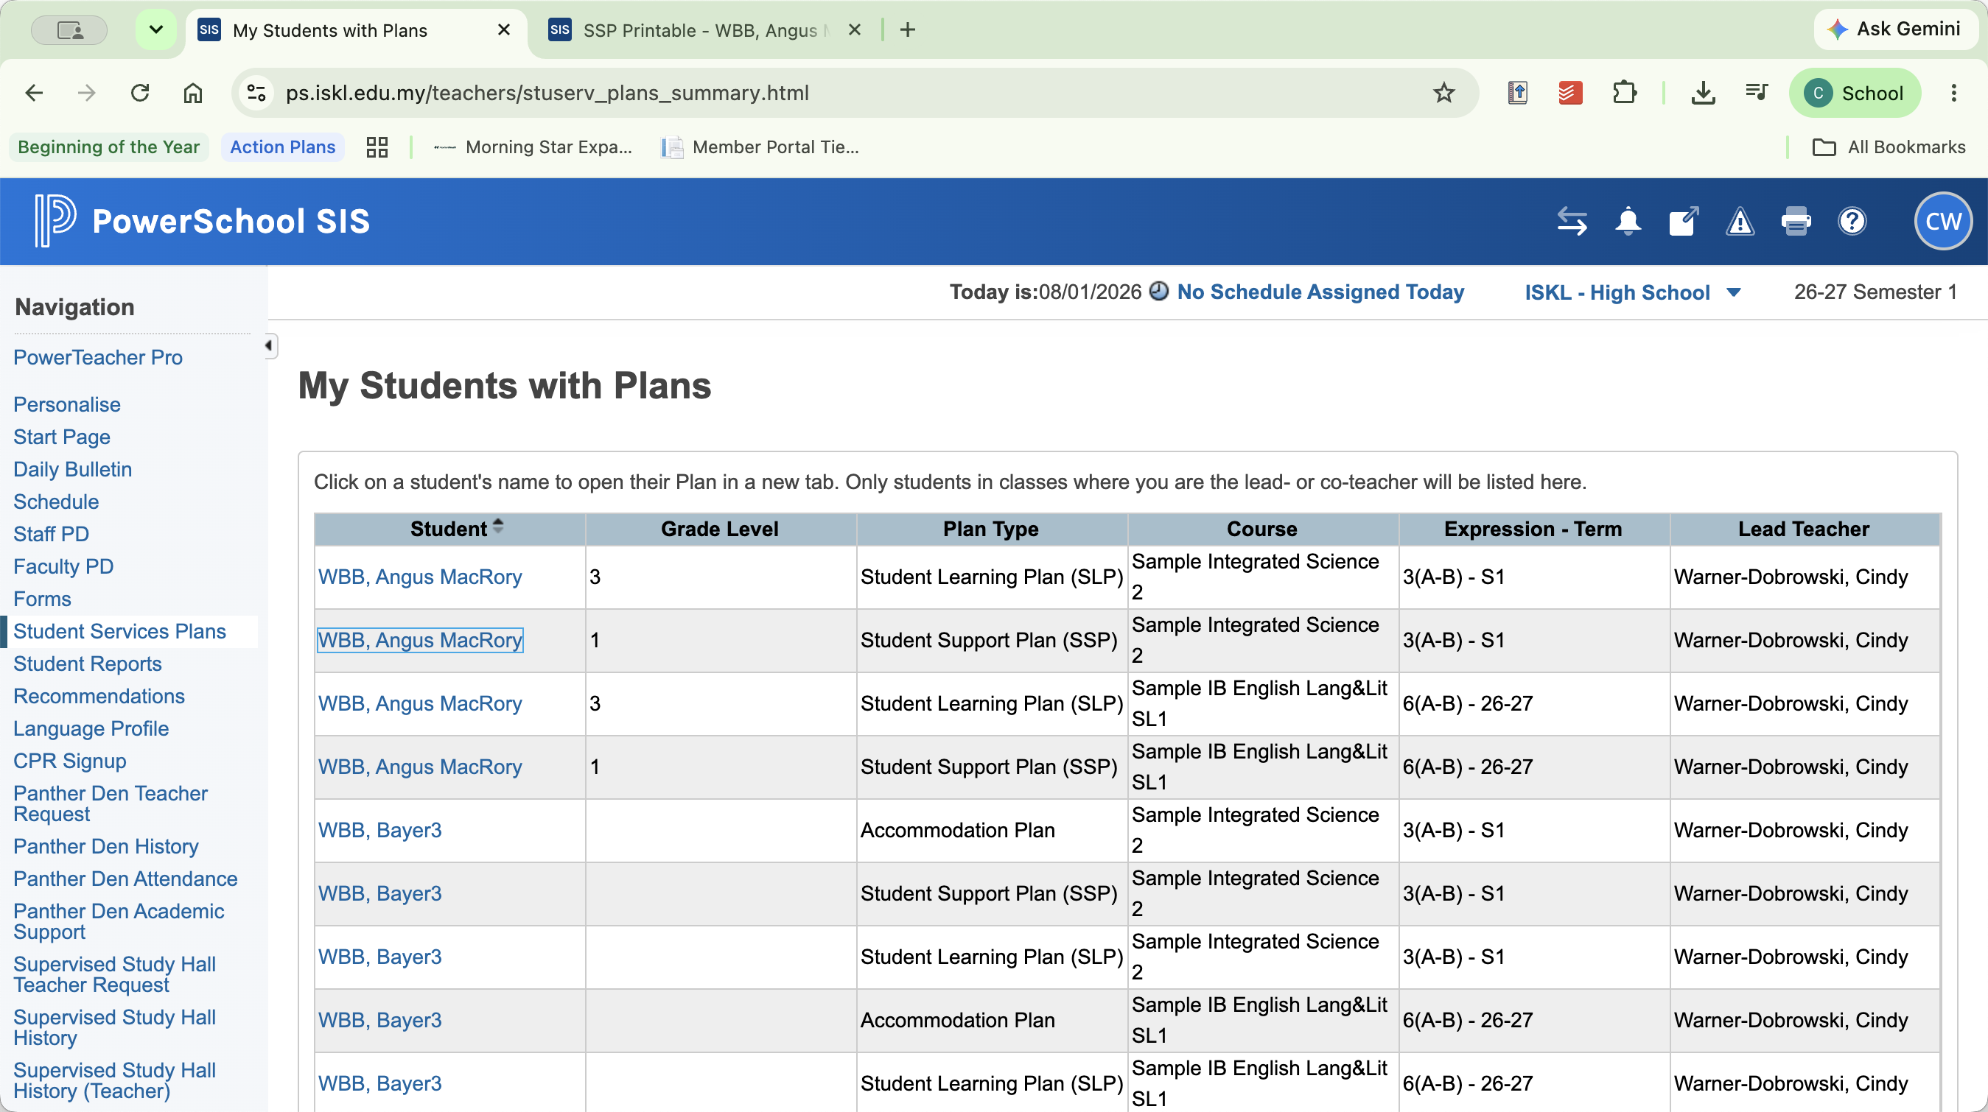1988x1112 pixels.
Task: Open WBB, Bayer3 Accommodation Plan Integrated Science
Action: [x=379, y=830]
